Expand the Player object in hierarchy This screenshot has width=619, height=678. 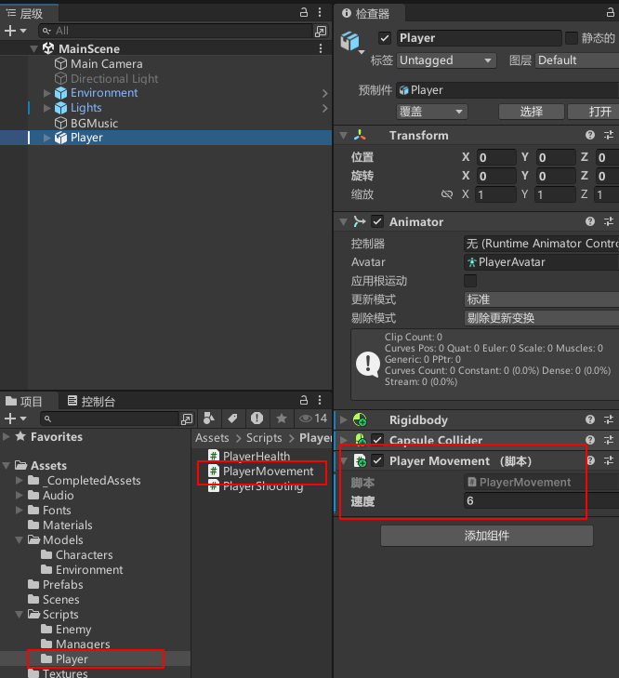(x=47, y=138)
